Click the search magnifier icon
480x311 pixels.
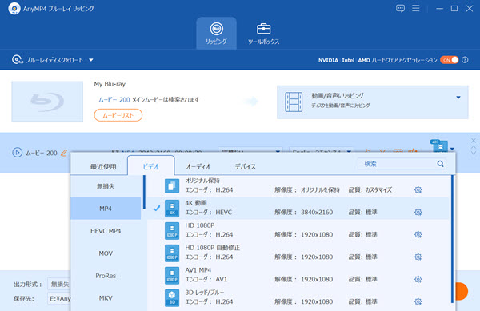click(440, 164)
